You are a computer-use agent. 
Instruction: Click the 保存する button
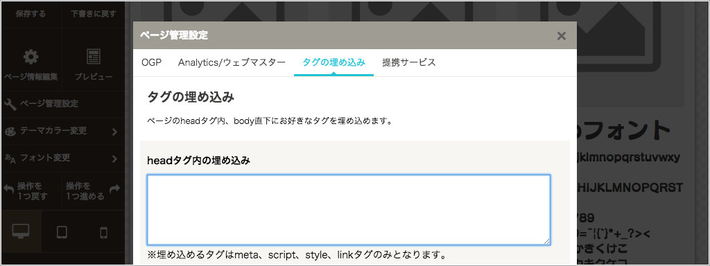(x=31, y=14)
